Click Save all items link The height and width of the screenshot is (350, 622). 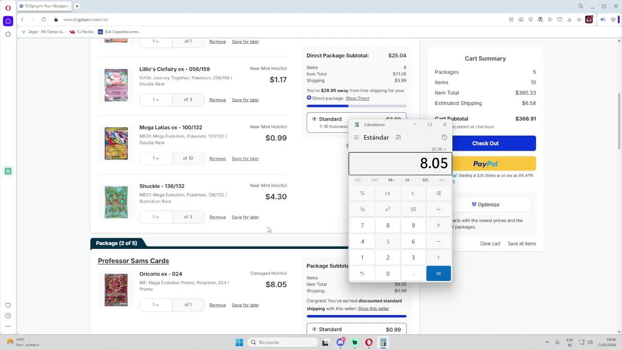coord(522,244)
